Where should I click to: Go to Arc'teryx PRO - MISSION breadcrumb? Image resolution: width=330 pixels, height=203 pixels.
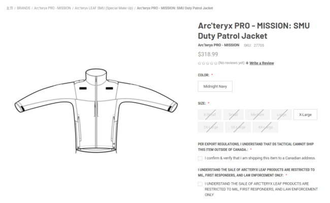(52, 8)
